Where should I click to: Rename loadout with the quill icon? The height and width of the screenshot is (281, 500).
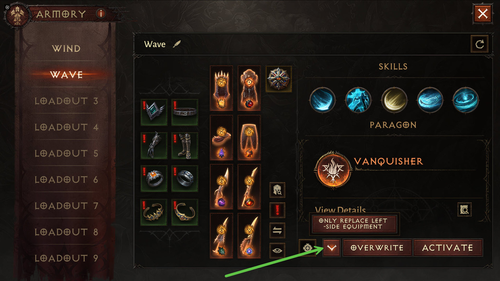[177, 44]
